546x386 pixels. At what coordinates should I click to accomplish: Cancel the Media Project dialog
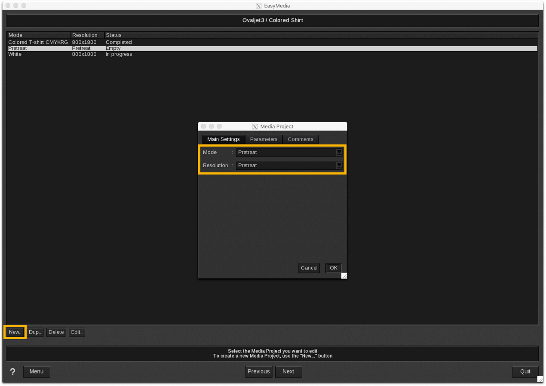tap(309, 268)
